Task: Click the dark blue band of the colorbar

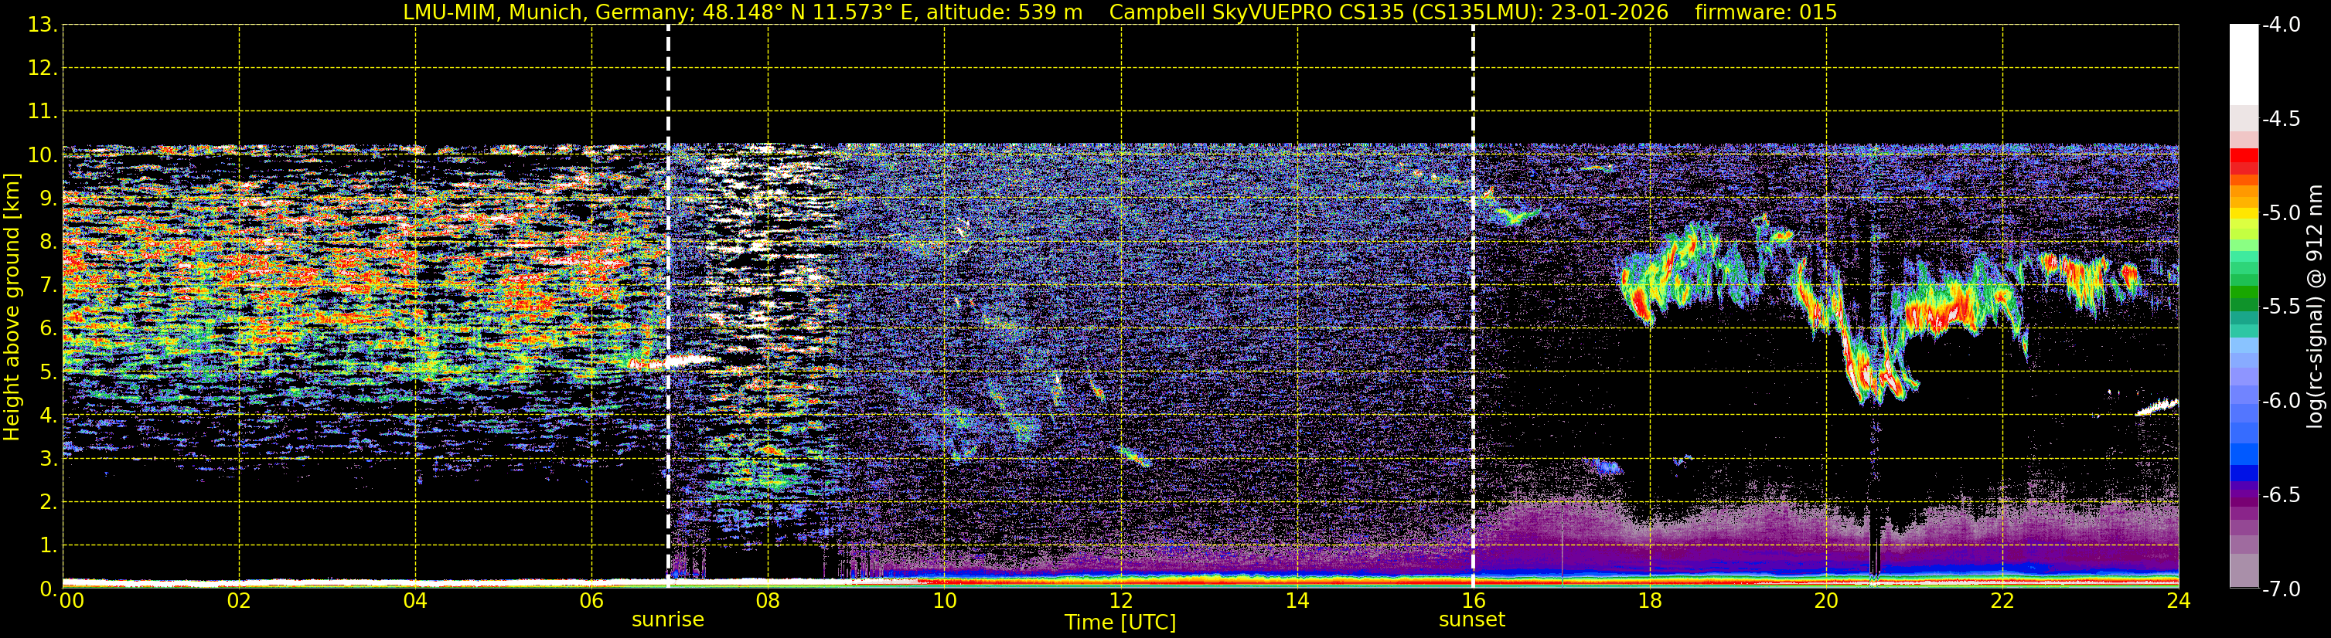Action: 2244,473
